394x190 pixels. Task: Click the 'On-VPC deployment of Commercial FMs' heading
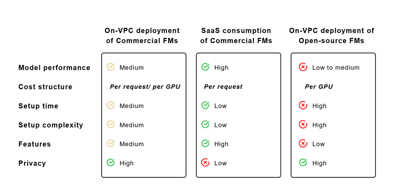[x=142, y=36]
